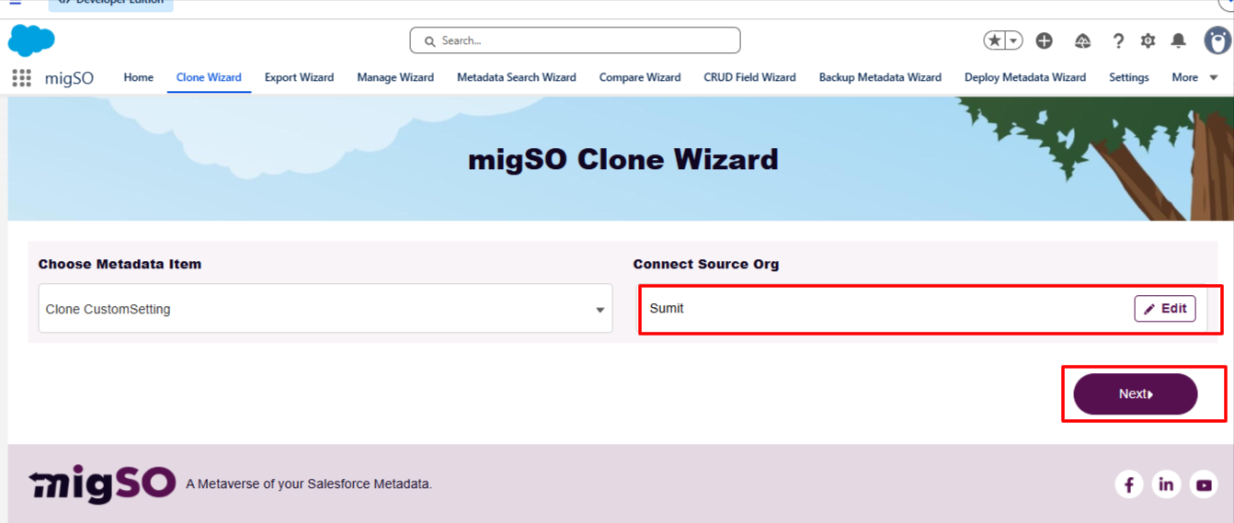Open the CRUD Field Wizard tab
This screenshot has width=1234, height=523.
coord(749,77)
